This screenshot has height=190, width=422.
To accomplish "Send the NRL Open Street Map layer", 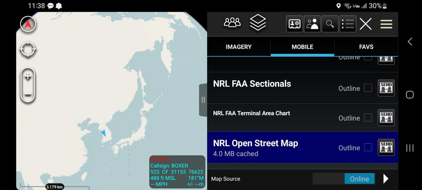I will 386,147.
